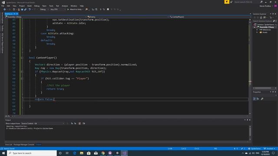The width and height of the screenshot is (278, 156).
Task: Click the Navigate Backward toolbar icon
Action: [x=5, y=10]
